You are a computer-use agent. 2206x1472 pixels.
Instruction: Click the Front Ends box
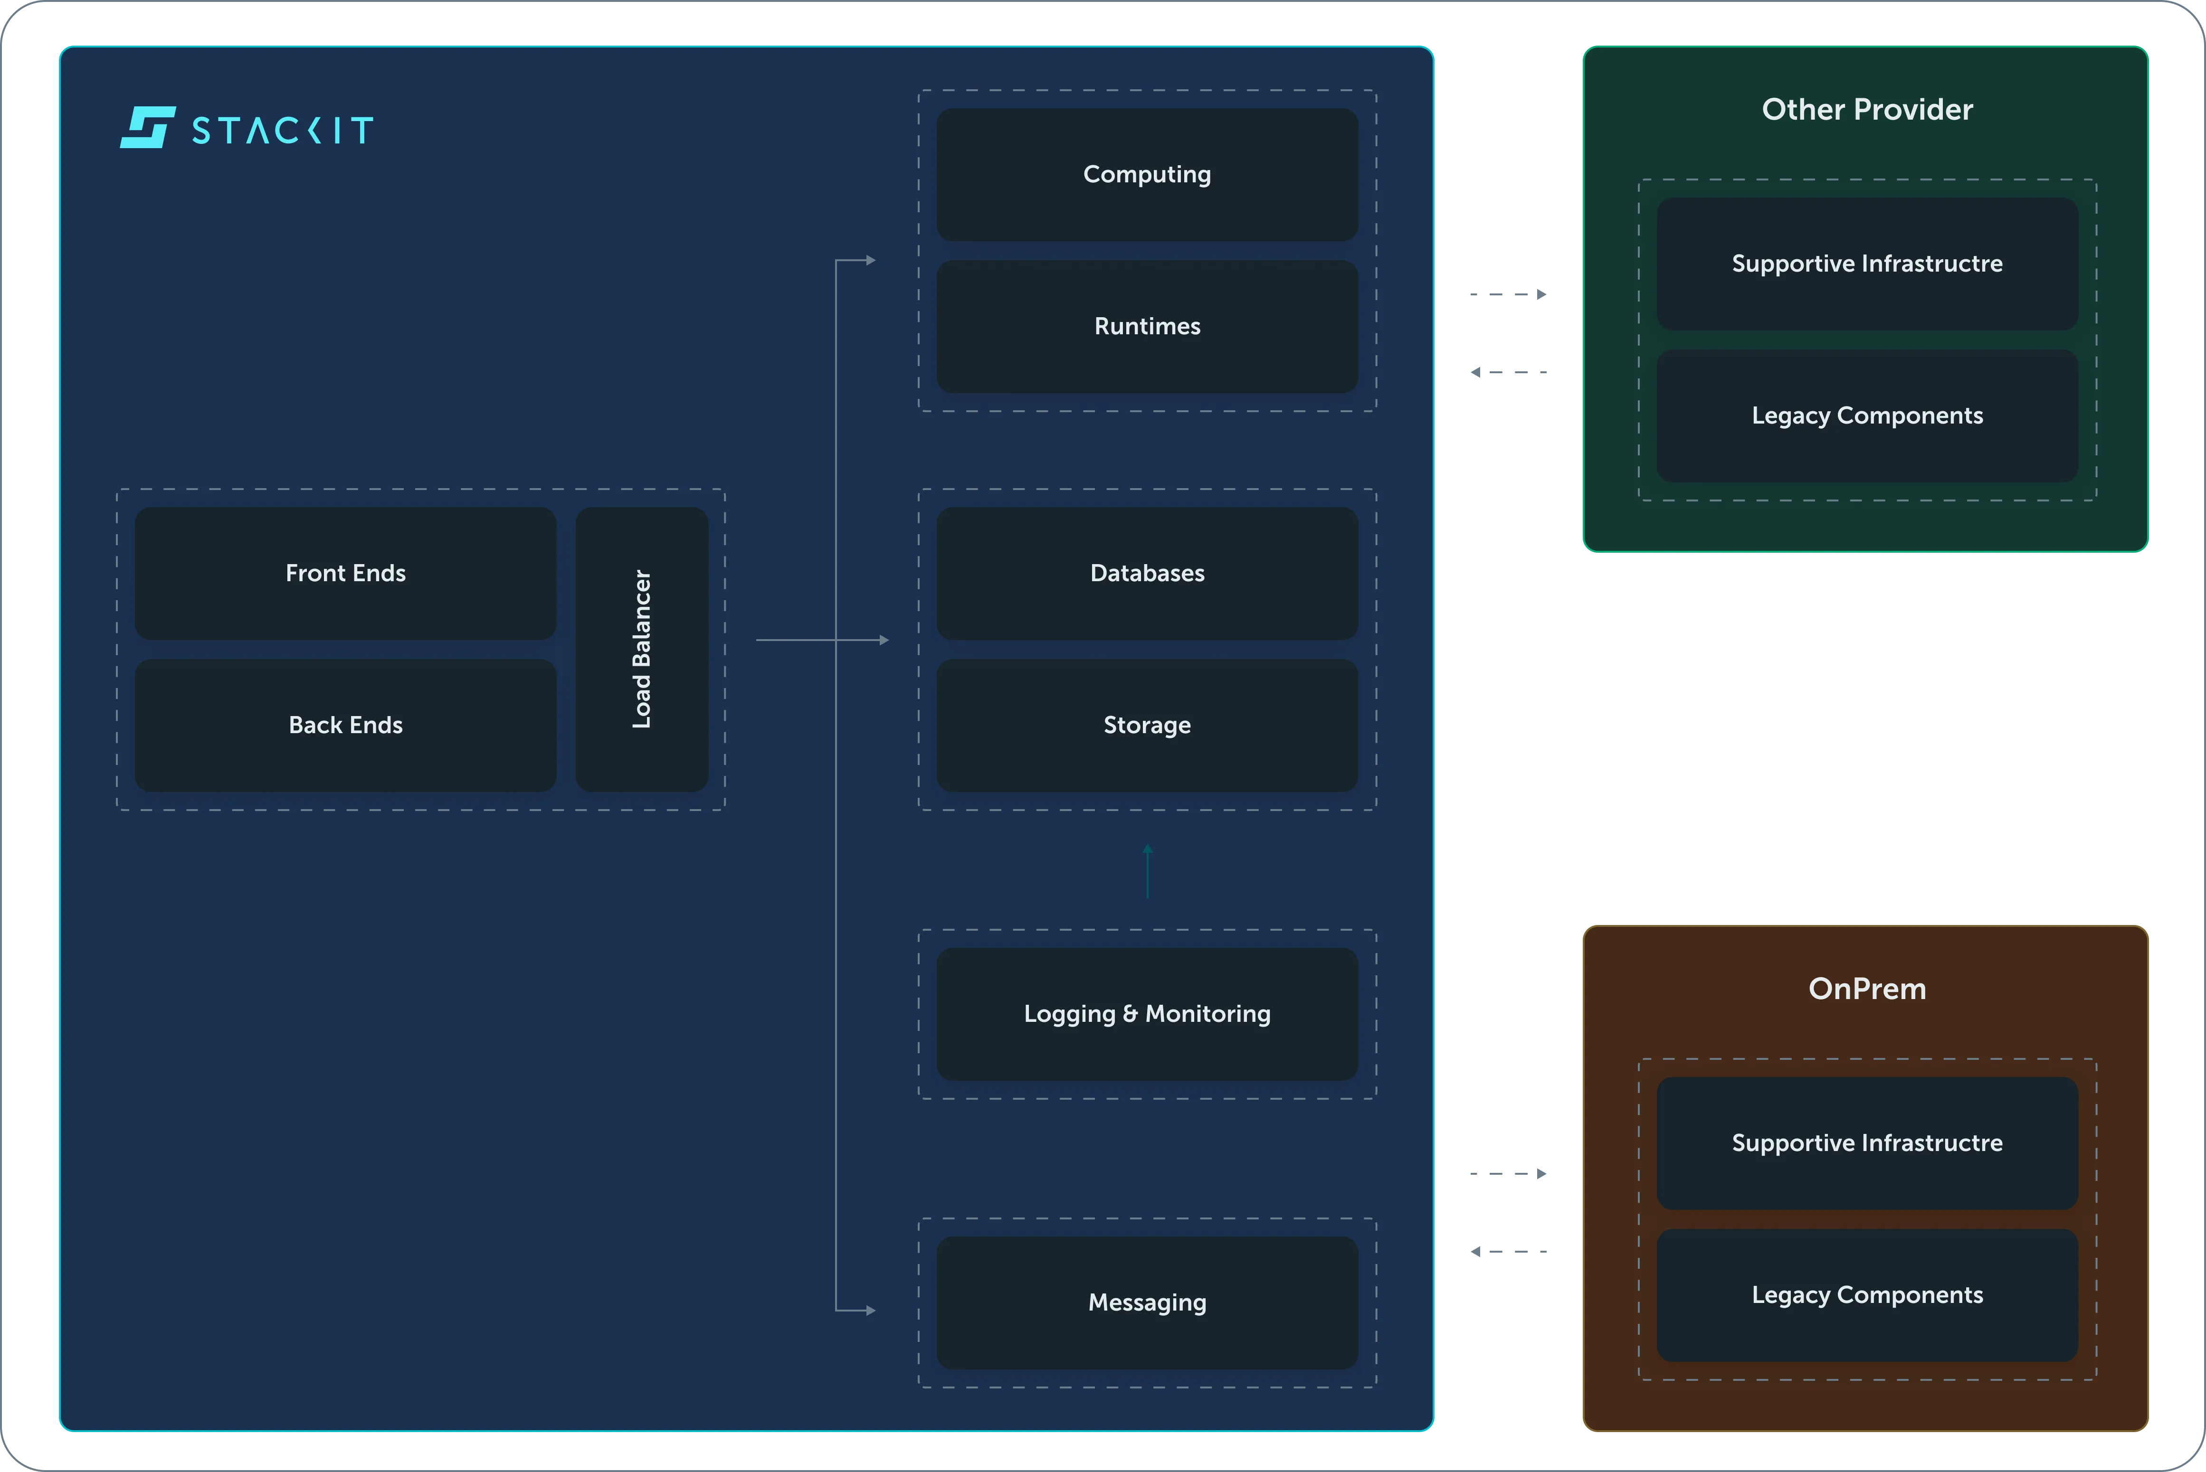pos(346,574)
